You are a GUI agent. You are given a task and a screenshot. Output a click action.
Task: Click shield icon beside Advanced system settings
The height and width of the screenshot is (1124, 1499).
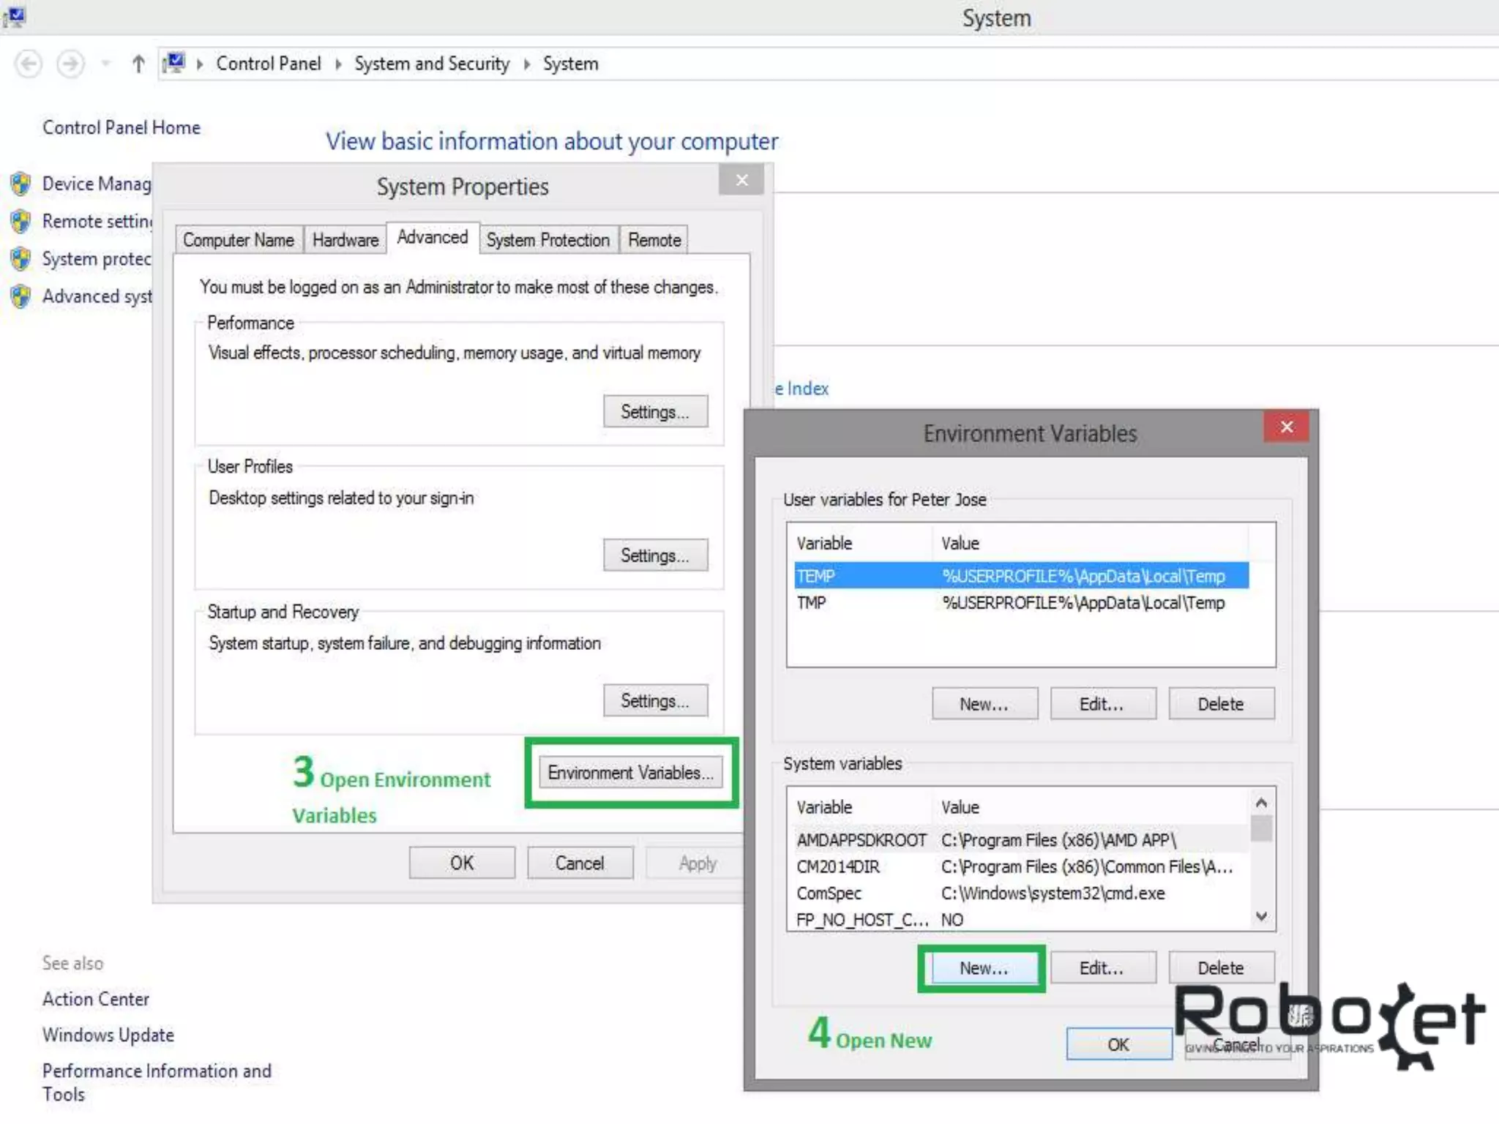click(20, 296)
